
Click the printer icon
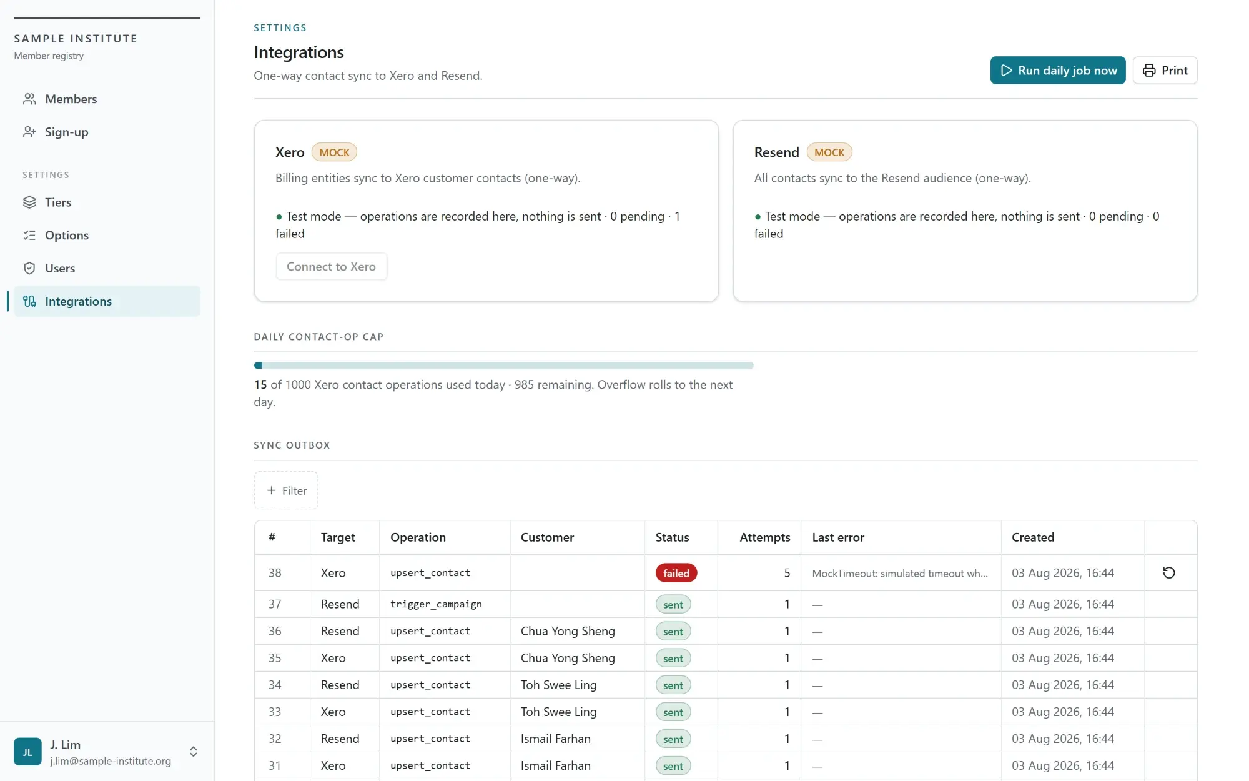[1149, 71]
